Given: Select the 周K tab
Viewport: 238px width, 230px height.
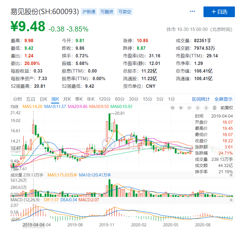Looking at the screenshot, I should (x=55, y=99).
